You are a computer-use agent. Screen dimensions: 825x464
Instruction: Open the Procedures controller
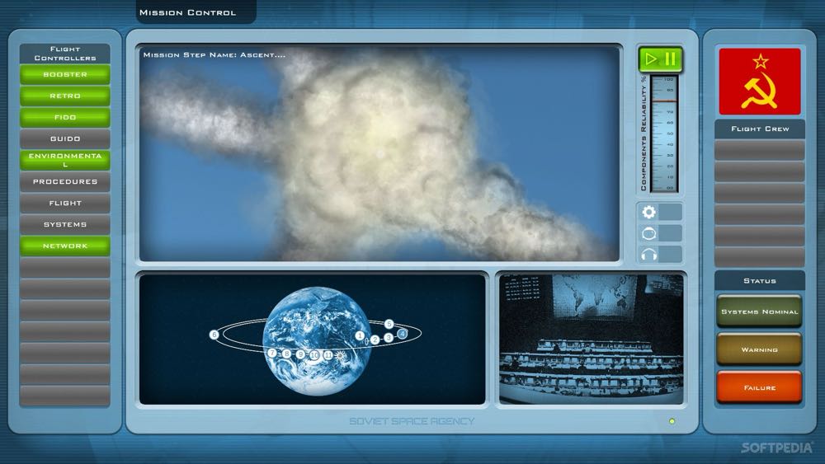pos(65,182)
